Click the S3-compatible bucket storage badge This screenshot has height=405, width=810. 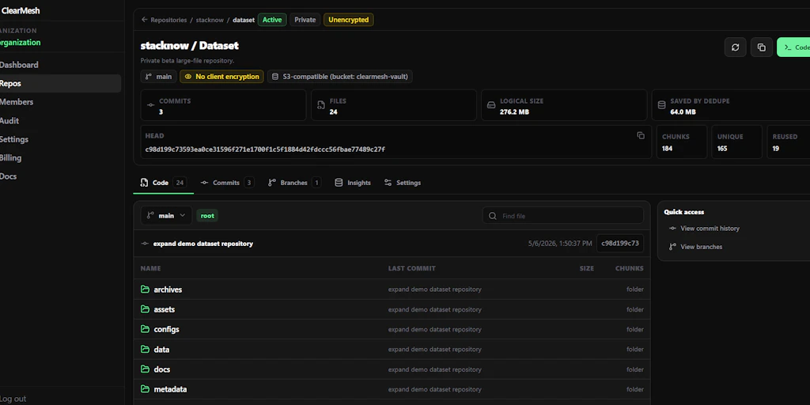pos(340,77)
